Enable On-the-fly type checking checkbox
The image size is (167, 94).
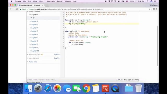[117, 80]
